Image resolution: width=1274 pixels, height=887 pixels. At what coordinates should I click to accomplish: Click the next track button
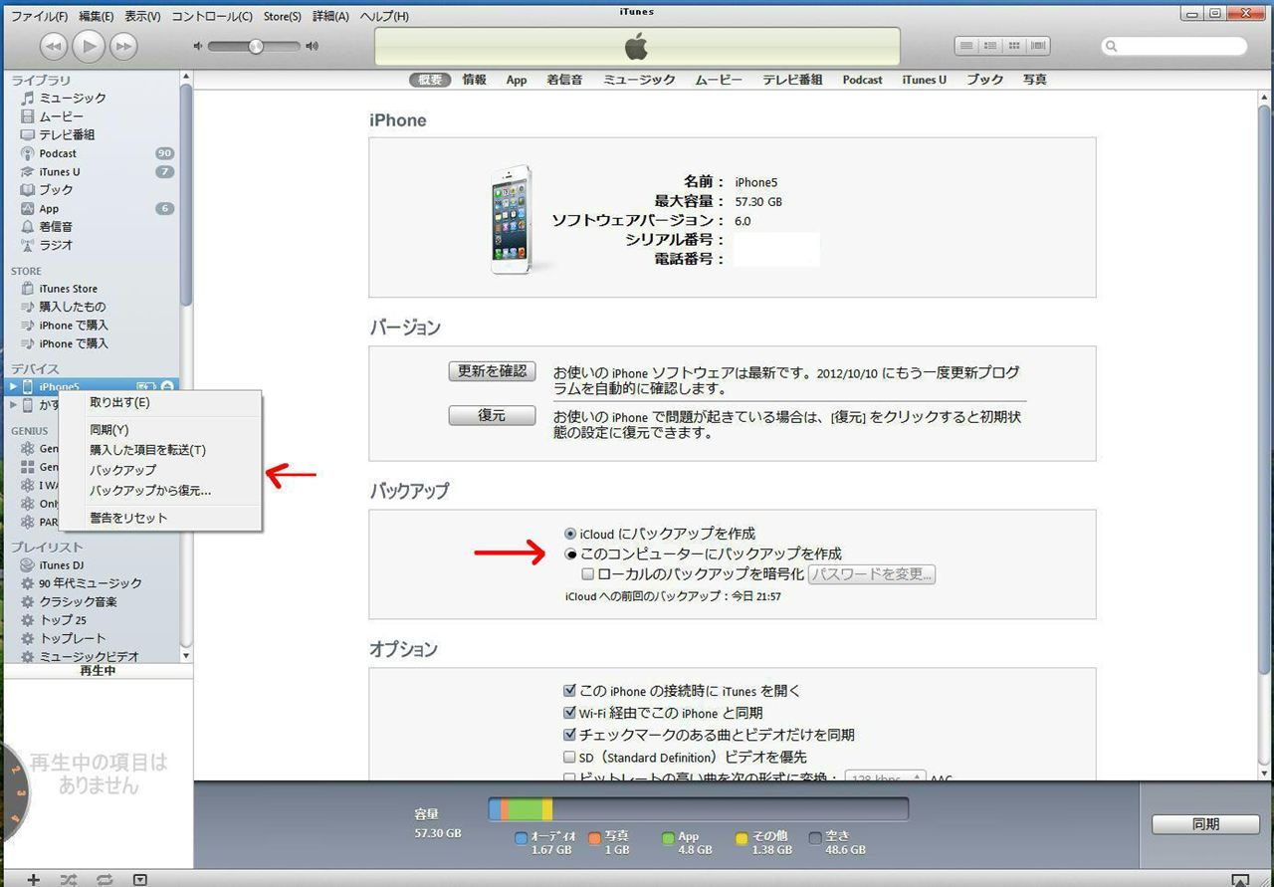tap(123, 46)
